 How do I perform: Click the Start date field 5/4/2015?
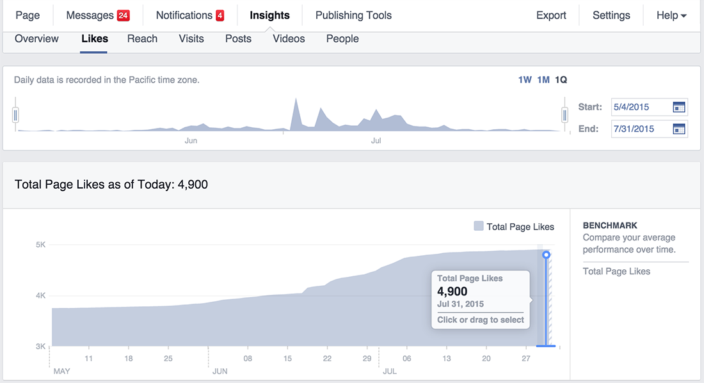[x=649, y=107]
